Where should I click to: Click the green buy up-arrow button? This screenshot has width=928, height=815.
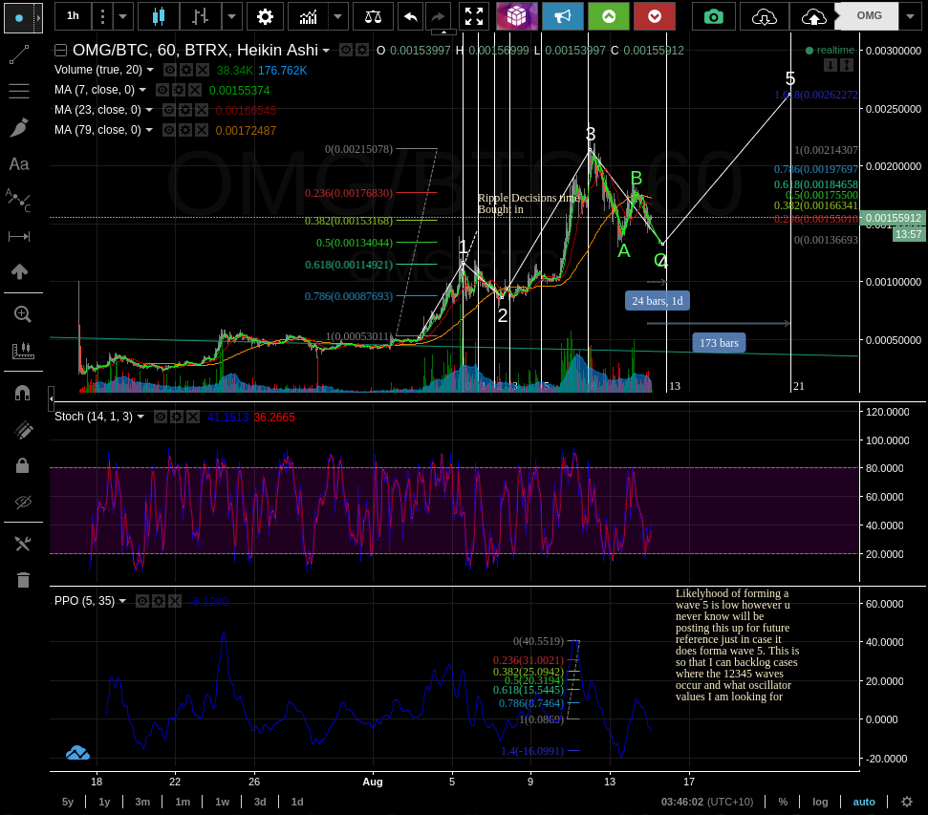pyautogui.click(x=609, y=16)
